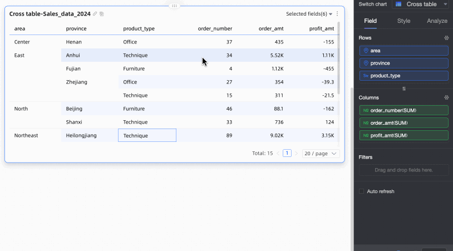Go to next page arrow
Viewport: 453px width, 251px height.
(296, 154)
